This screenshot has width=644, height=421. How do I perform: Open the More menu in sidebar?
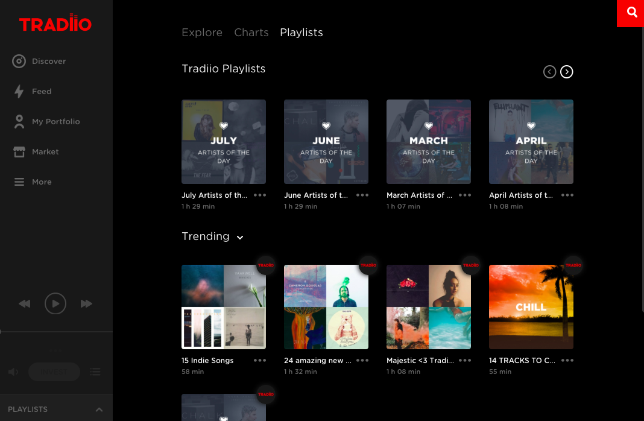42,182
